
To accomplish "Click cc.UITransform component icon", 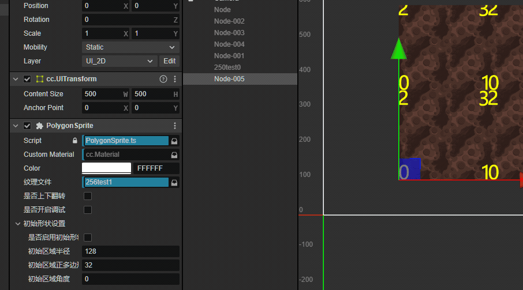I will point(40,79).
